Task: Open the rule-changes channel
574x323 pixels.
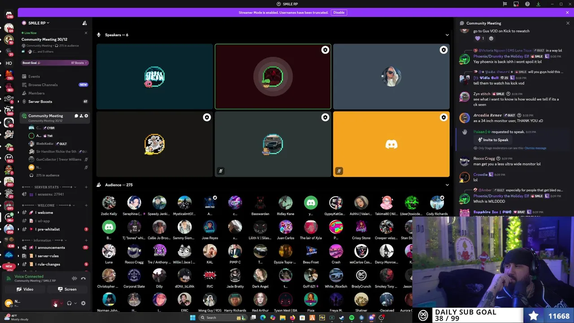Action: tap(48, 264)
